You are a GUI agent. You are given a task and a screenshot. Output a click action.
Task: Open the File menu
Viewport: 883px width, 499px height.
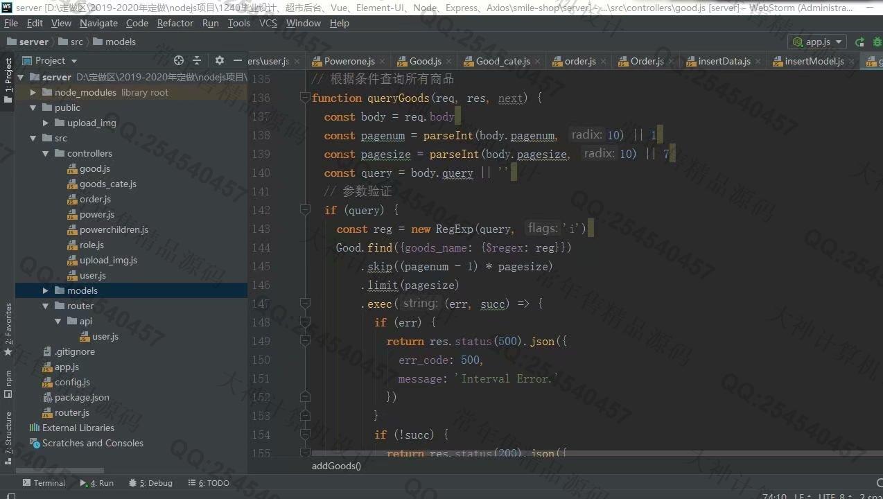(11, 23)
